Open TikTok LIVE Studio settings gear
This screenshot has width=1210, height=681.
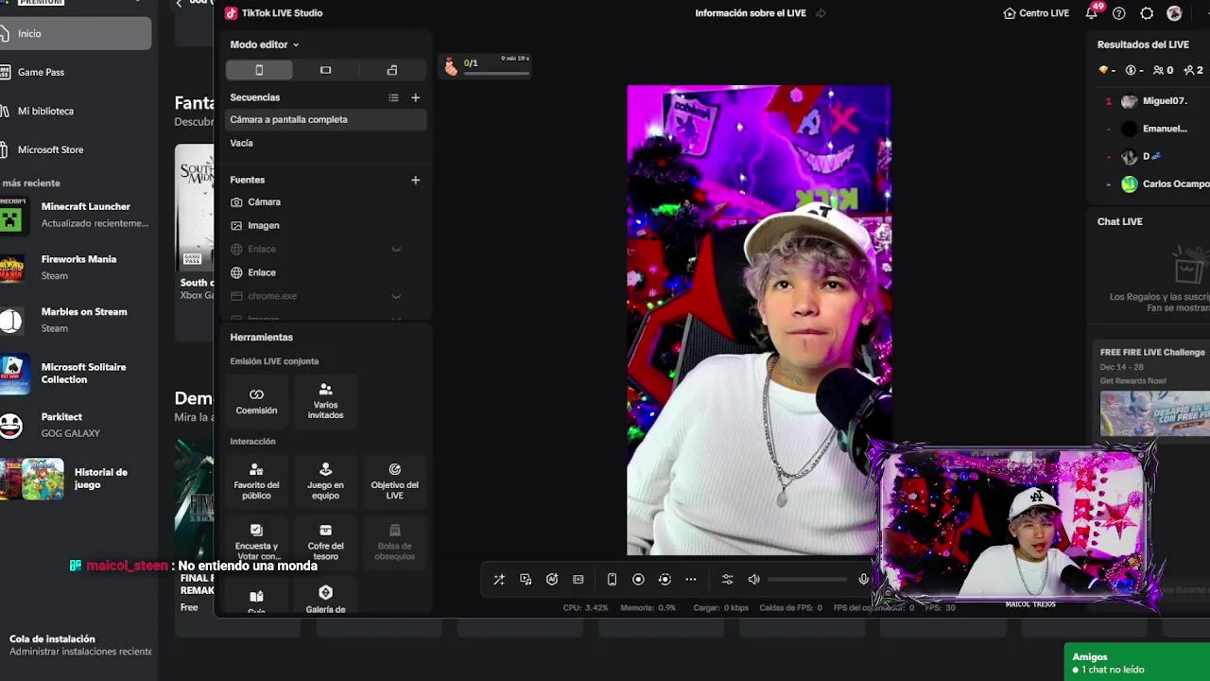coord(1147,13)
